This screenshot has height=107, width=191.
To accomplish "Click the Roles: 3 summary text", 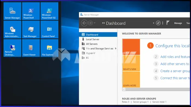I will (126, 102).
